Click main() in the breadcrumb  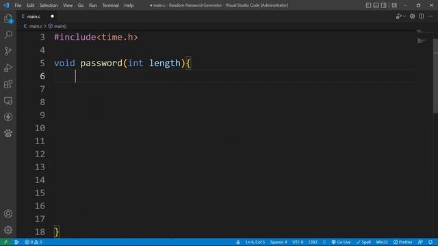(60, 26)
